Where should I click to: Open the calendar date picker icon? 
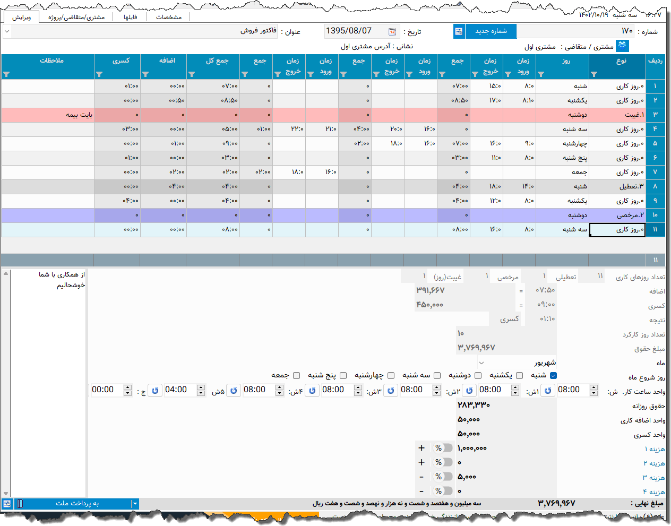pyautogui.click(x=392, y=32)
